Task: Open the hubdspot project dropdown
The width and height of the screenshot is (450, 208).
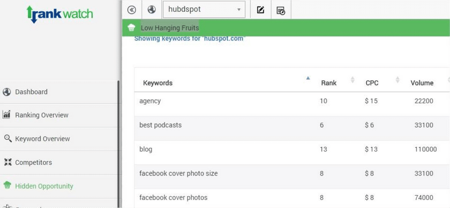Action: pyautogui.click(x=204, y=9)
